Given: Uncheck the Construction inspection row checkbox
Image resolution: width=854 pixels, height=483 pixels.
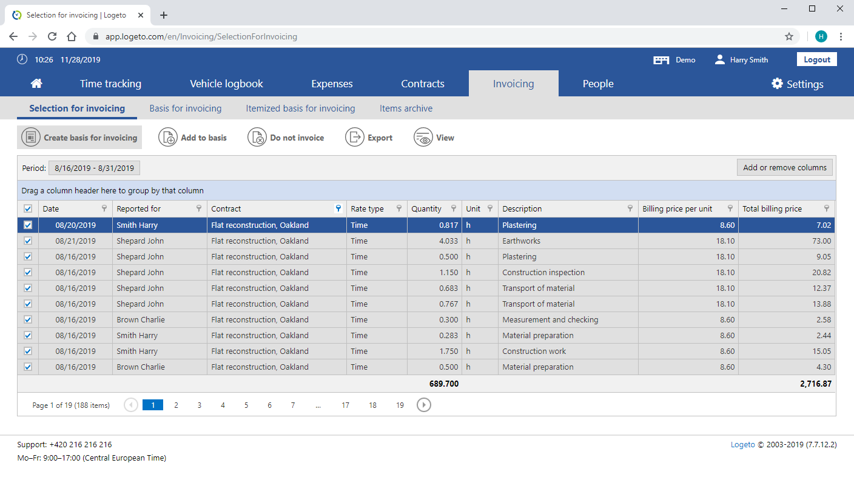Looking at the screenshot, I should (x=27, y=272).
